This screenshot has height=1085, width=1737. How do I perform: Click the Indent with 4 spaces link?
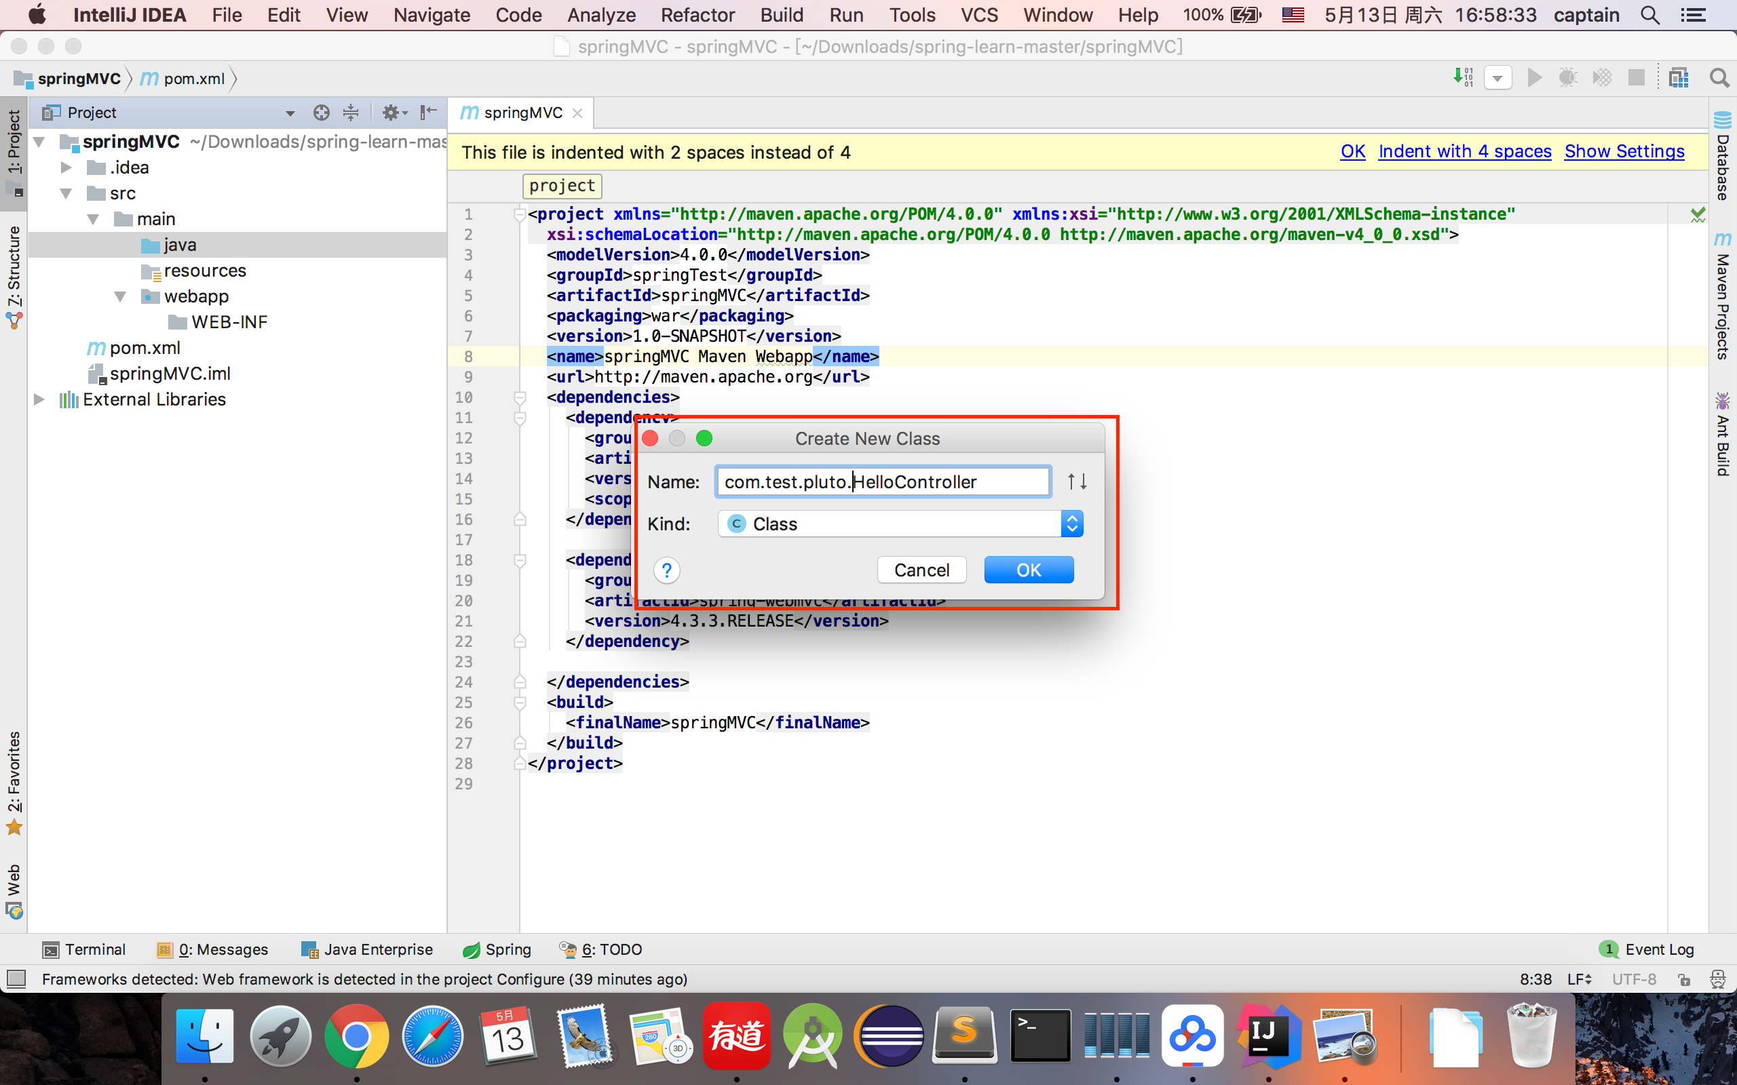[x=1464, y=151]
